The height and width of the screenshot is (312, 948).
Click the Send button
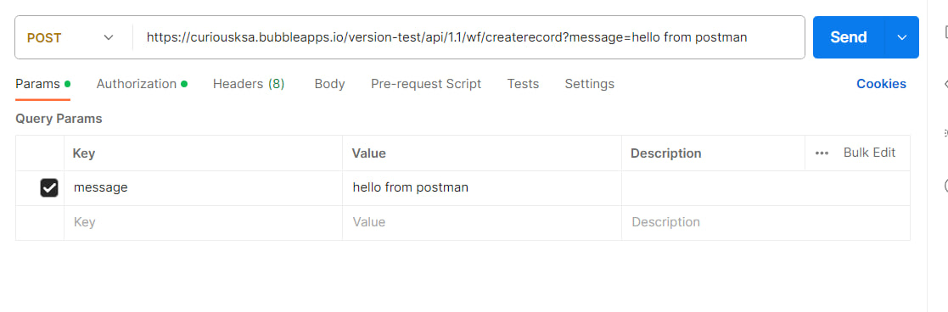click(x=848, y=37)
